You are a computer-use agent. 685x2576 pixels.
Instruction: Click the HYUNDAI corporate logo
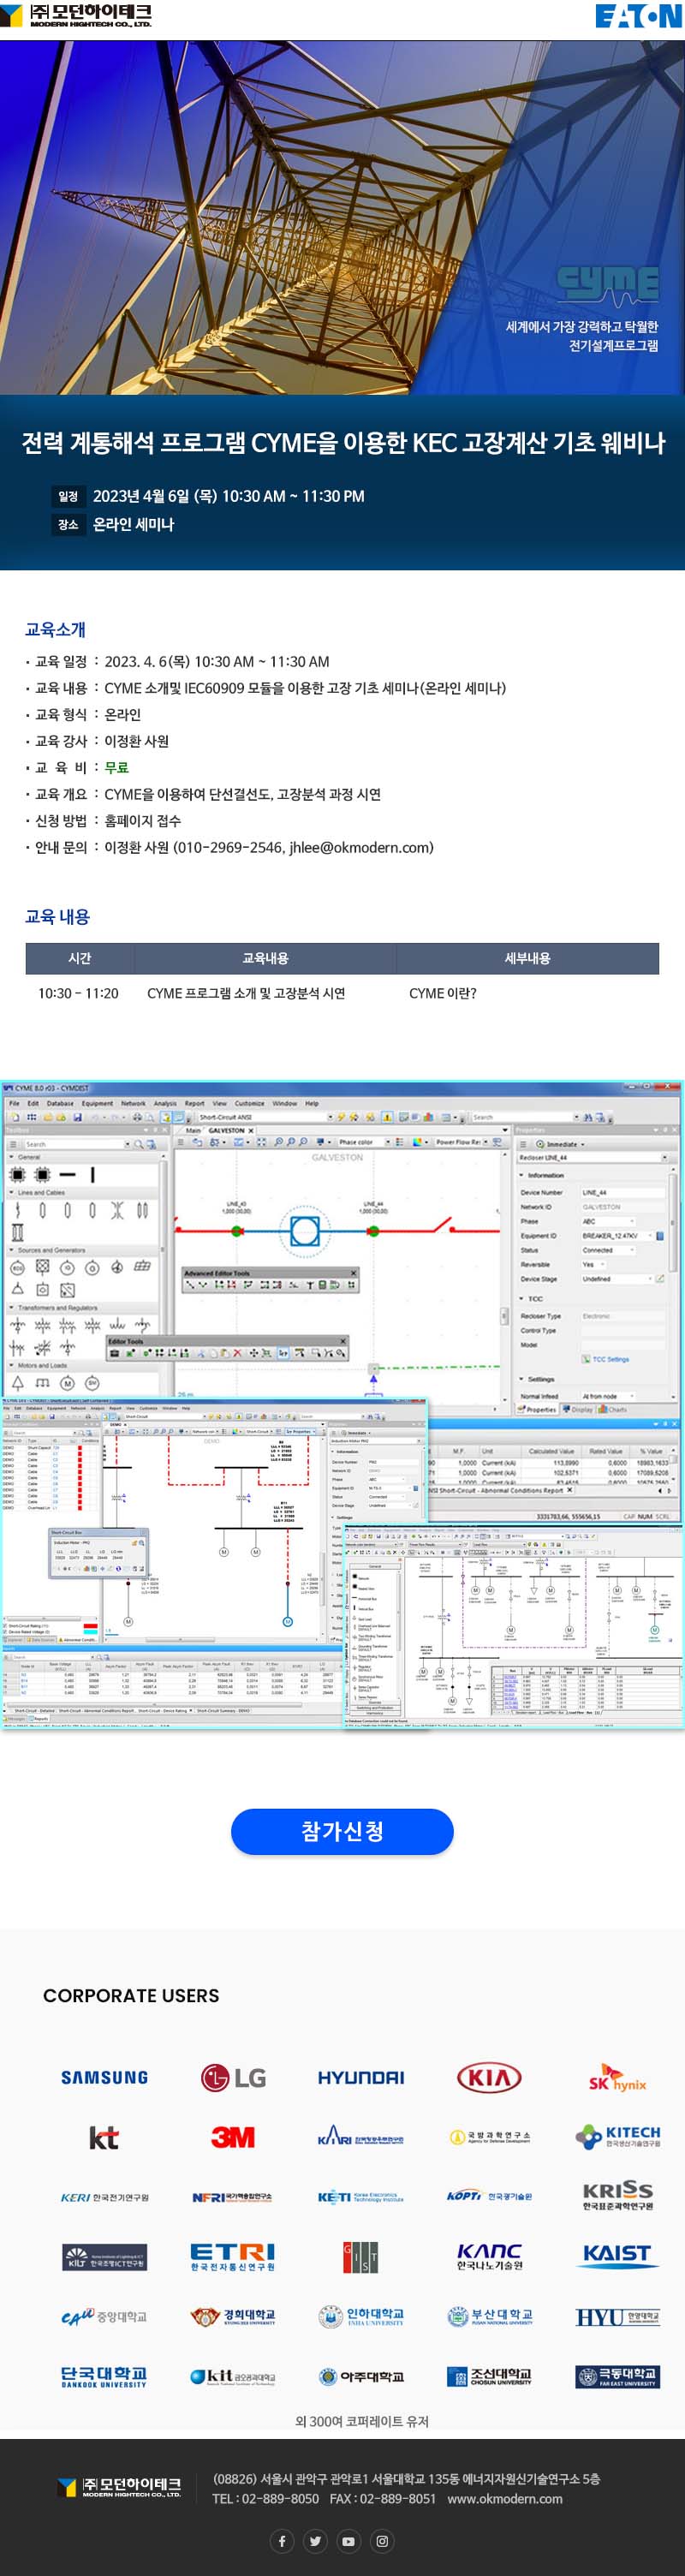[x=361, y=2078]
